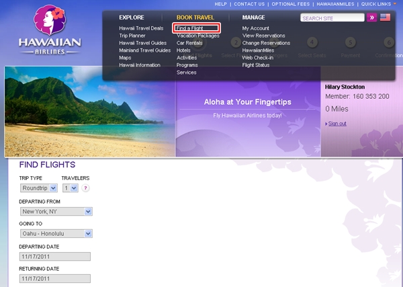The width and height of the screenshot is (403, 287).
Task: Check Flight Status link
Action: pyautogui.click(x=256, y=65)
